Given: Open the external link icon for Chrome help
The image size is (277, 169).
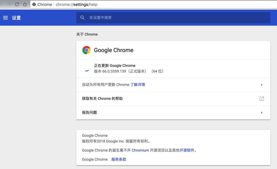Looking at the screenshot, I should point(262,99).
